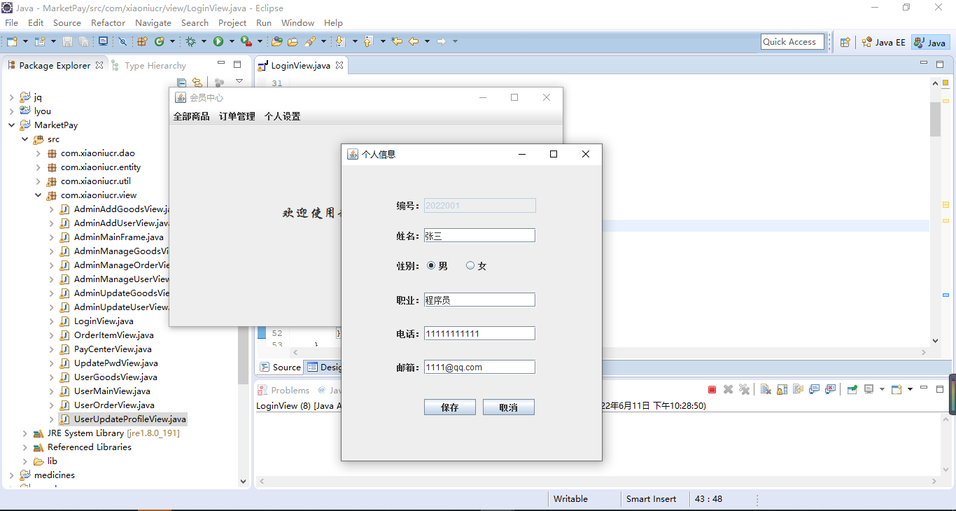
Task: Expand the JRE System Library node
Action: coord(24,433)
